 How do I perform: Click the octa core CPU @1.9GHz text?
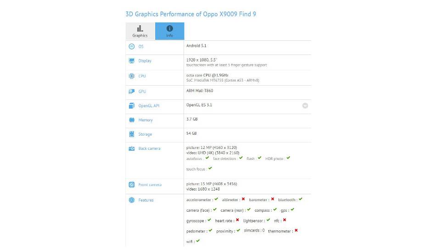click(207, 75)
